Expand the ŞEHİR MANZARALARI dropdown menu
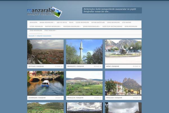This screenshot has width=169, height=113. (x=92, y=26)
